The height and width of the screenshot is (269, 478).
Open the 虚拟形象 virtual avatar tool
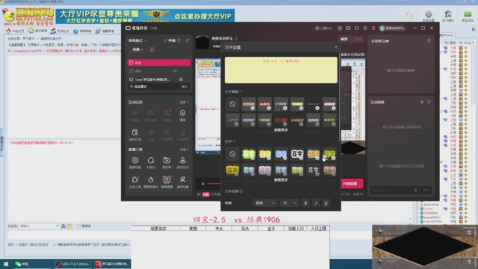(x=183, y=182)
